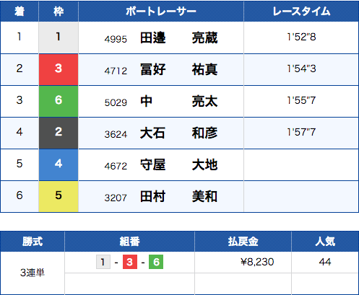Click green lane 6 color box

59,101
